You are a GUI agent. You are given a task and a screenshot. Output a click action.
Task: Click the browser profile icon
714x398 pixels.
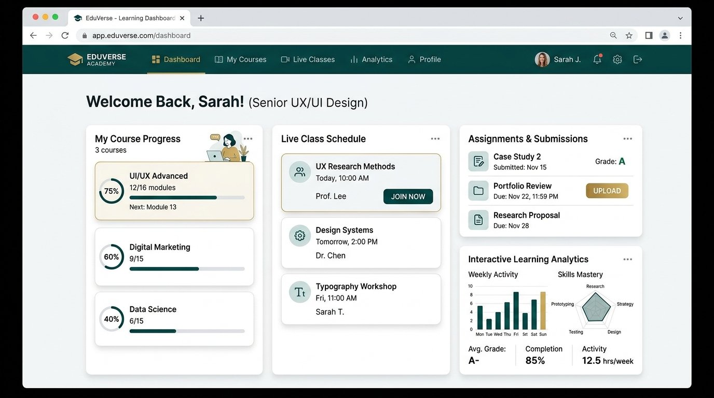664,35
